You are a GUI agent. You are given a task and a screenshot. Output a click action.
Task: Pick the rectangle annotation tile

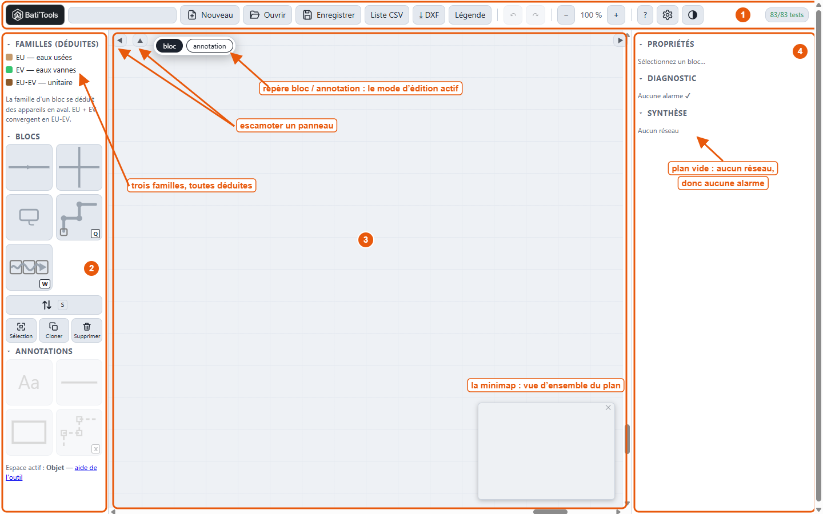pos(29,432)
